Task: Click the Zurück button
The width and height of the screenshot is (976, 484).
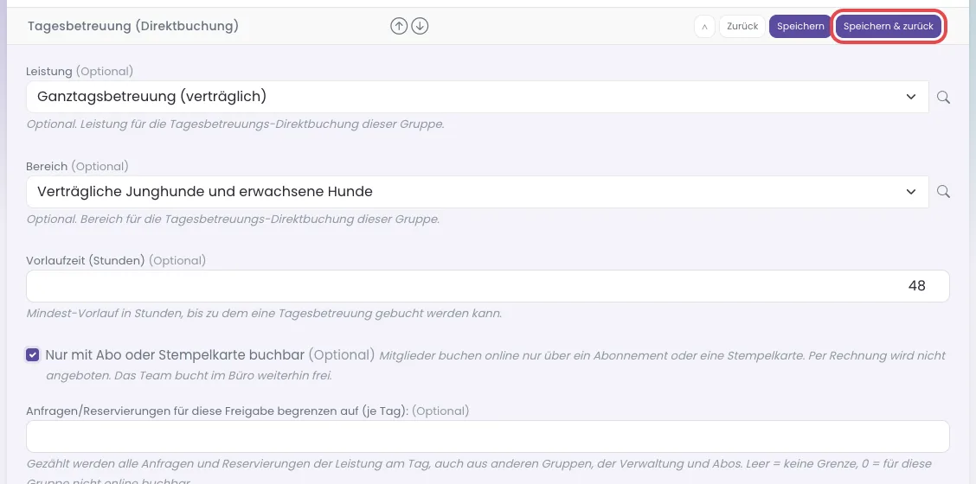Action: (x=742, y=26)
